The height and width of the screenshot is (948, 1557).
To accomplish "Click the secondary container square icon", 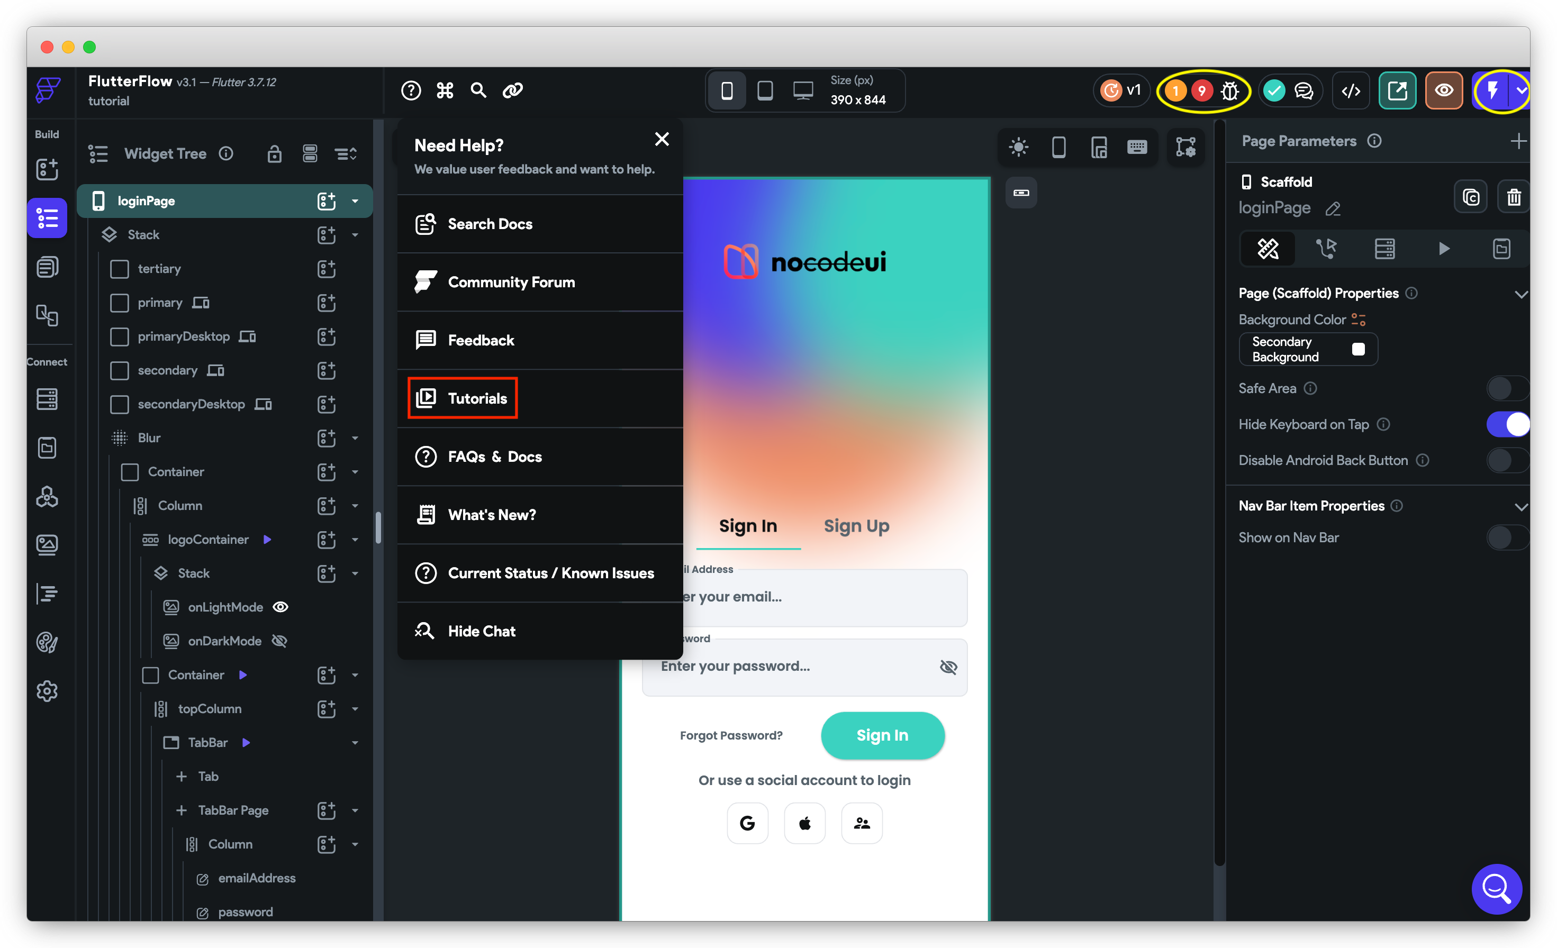I will (x=119, y=370).
